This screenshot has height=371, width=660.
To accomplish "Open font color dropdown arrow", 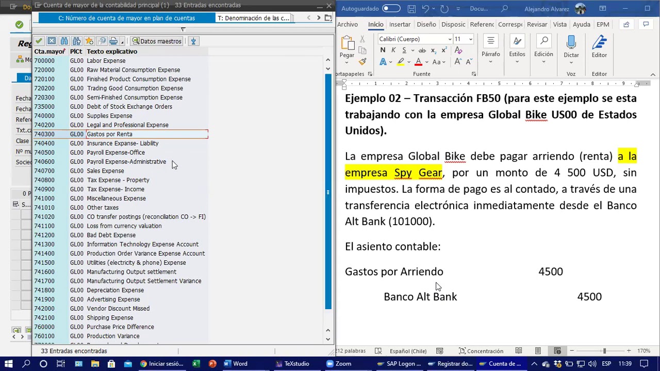I will 427,62.
